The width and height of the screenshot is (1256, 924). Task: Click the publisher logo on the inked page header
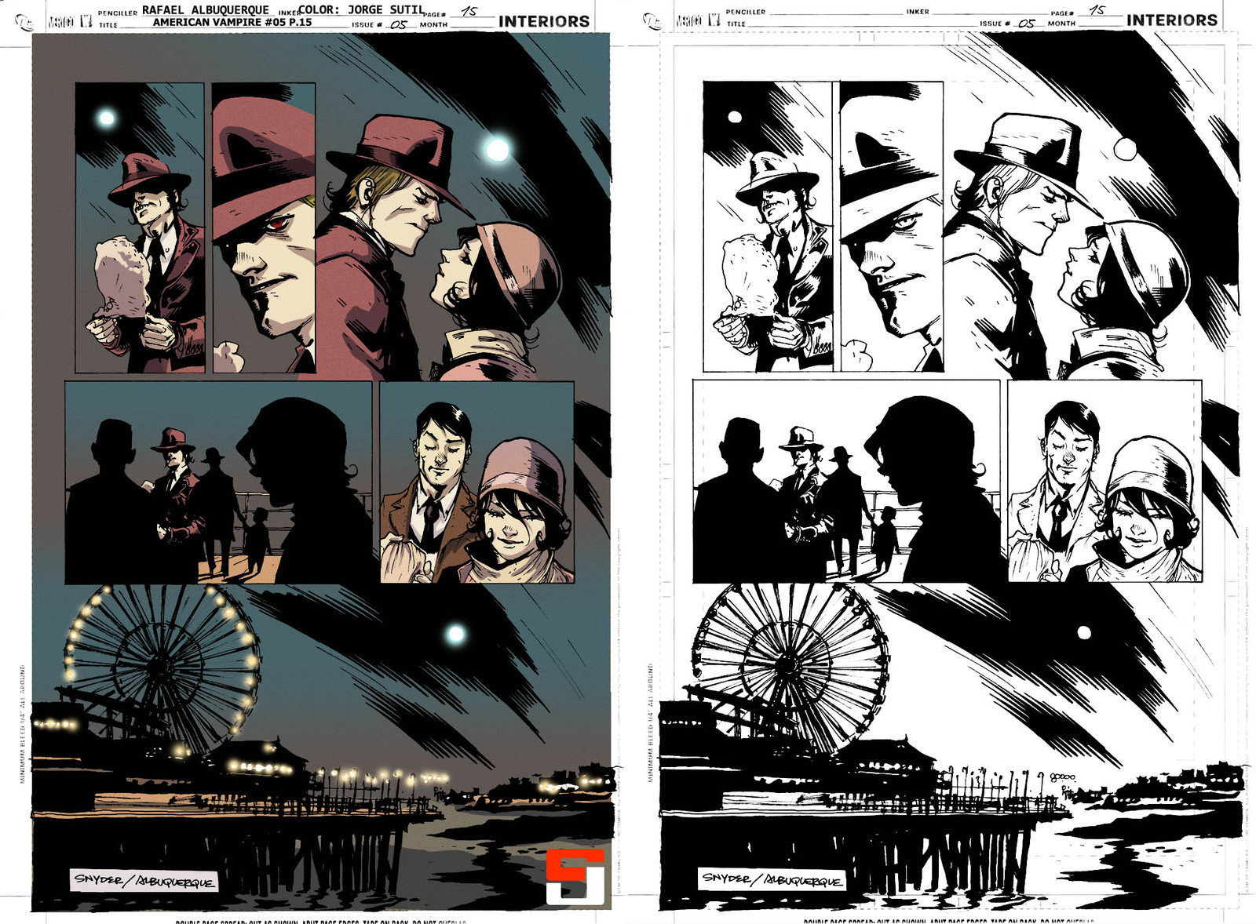tap(652, 20)
